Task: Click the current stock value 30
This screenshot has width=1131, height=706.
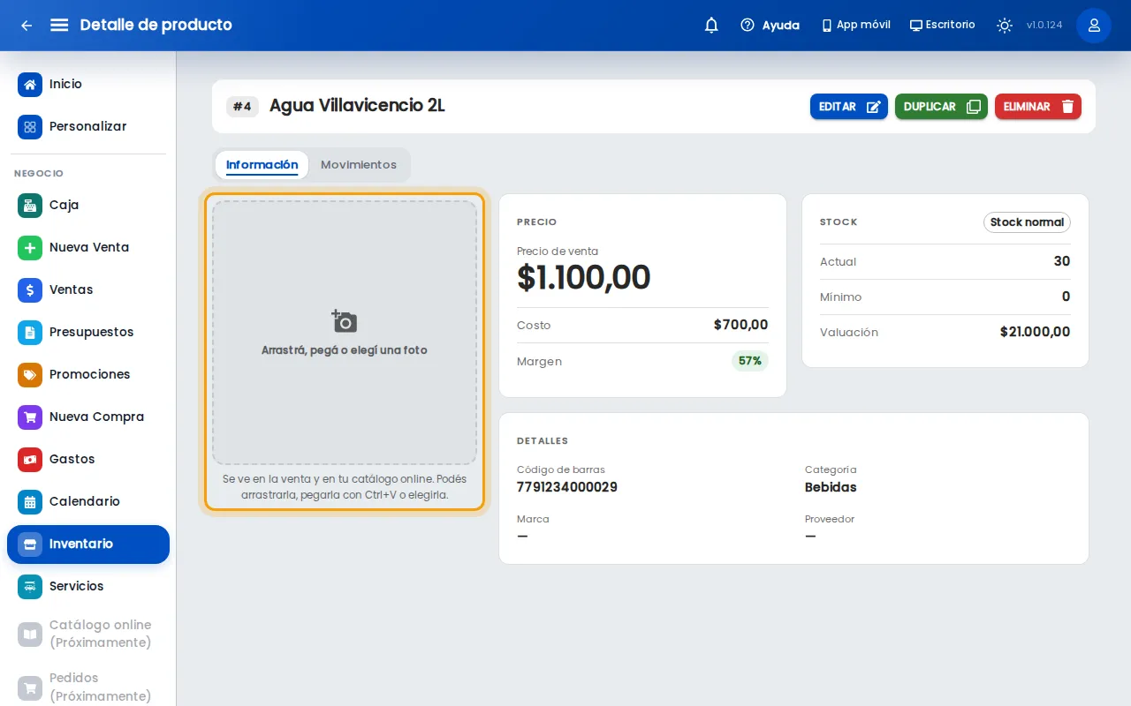Action: [x=1062, y=261]
